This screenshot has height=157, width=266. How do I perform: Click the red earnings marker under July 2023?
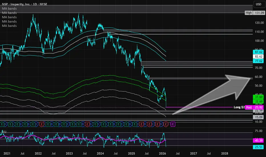tap(87, 124)
